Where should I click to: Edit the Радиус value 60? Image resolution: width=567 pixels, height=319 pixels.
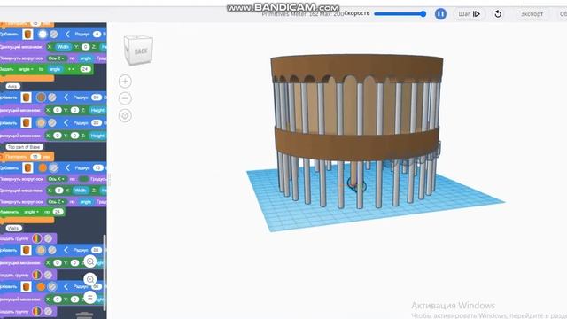click(x=97, y=286)
